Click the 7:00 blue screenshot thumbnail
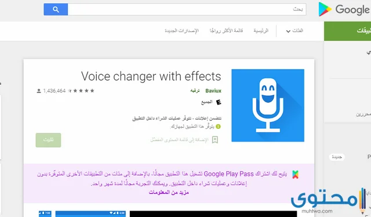 pyautogui.click(x=45, y=214)
